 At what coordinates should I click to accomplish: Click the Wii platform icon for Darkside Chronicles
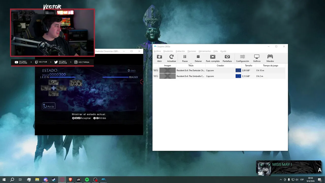[156, 70]
